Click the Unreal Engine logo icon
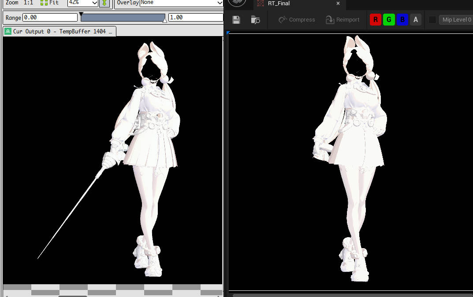The image size is (473, 297). click(x=237, y=2)
